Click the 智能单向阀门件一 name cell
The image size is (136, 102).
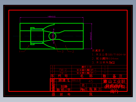(x=87, y=73)
